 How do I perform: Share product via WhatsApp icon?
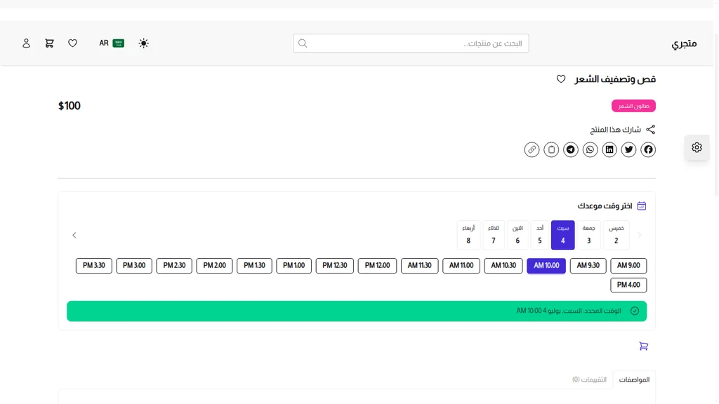coord(590,149)
